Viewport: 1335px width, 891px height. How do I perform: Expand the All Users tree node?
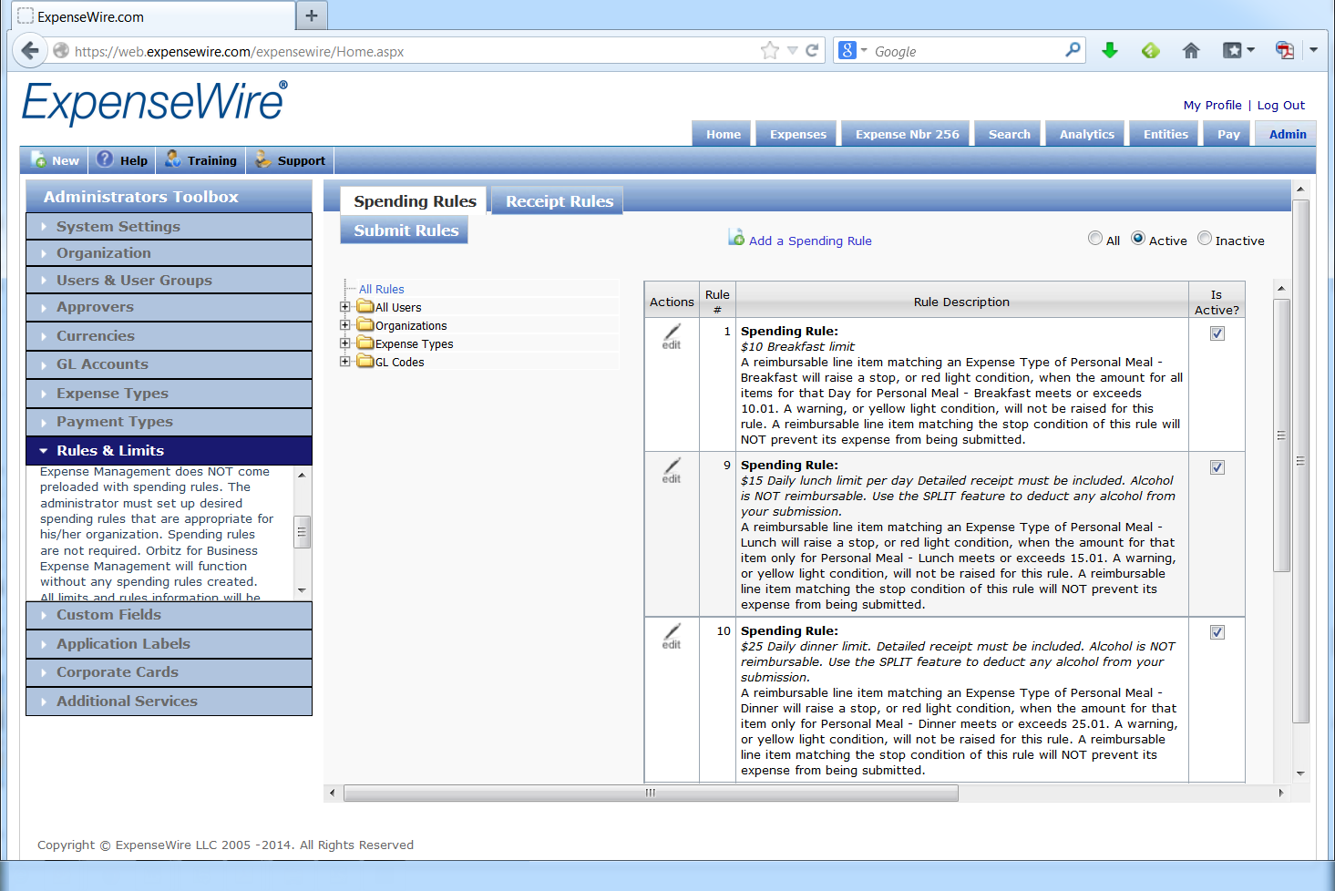(x=345, y=307)
